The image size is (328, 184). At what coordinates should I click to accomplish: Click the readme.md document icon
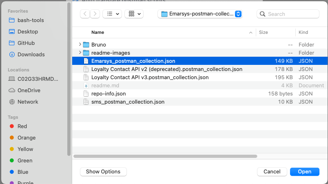tap(86, 85)
